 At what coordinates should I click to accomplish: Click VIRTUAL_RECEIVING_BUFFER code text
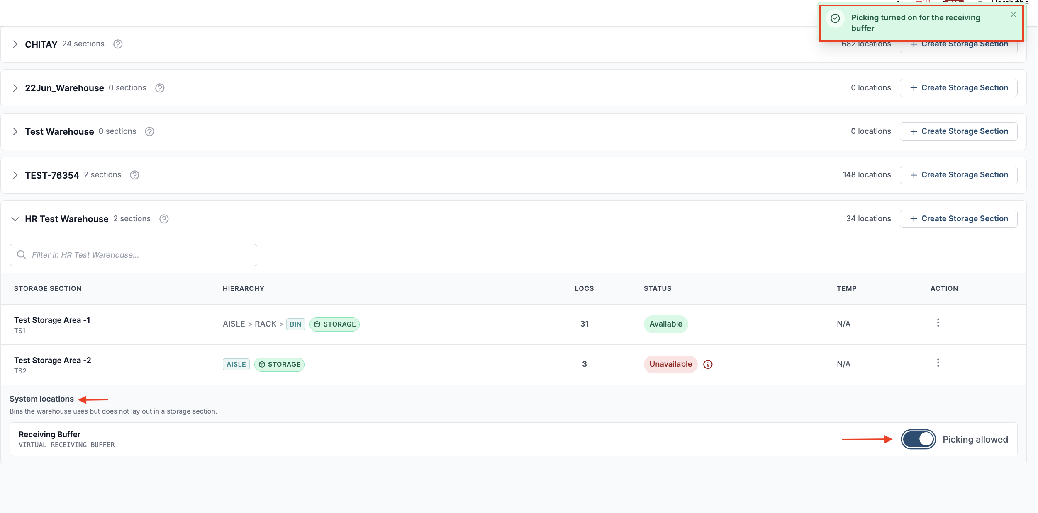pyautogui.click(x=67, y=445)
